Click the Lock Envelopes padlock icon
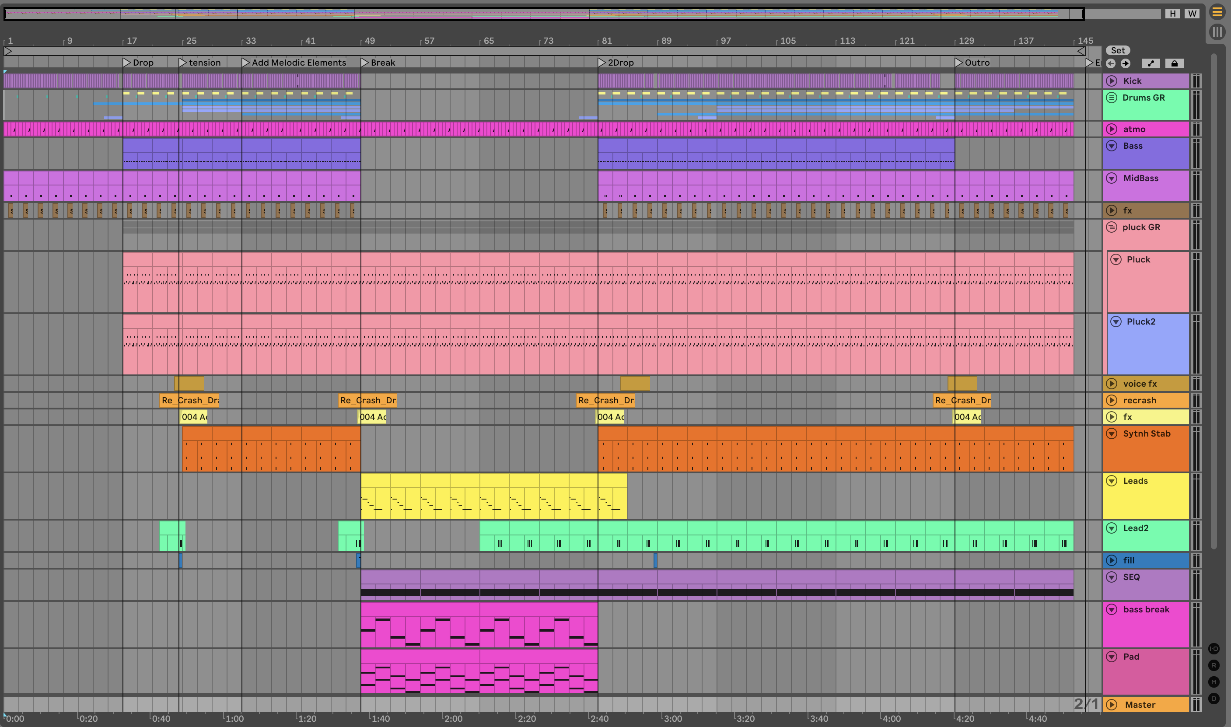The width and height of the screenshot is (1231, 727). [1174, 63]
